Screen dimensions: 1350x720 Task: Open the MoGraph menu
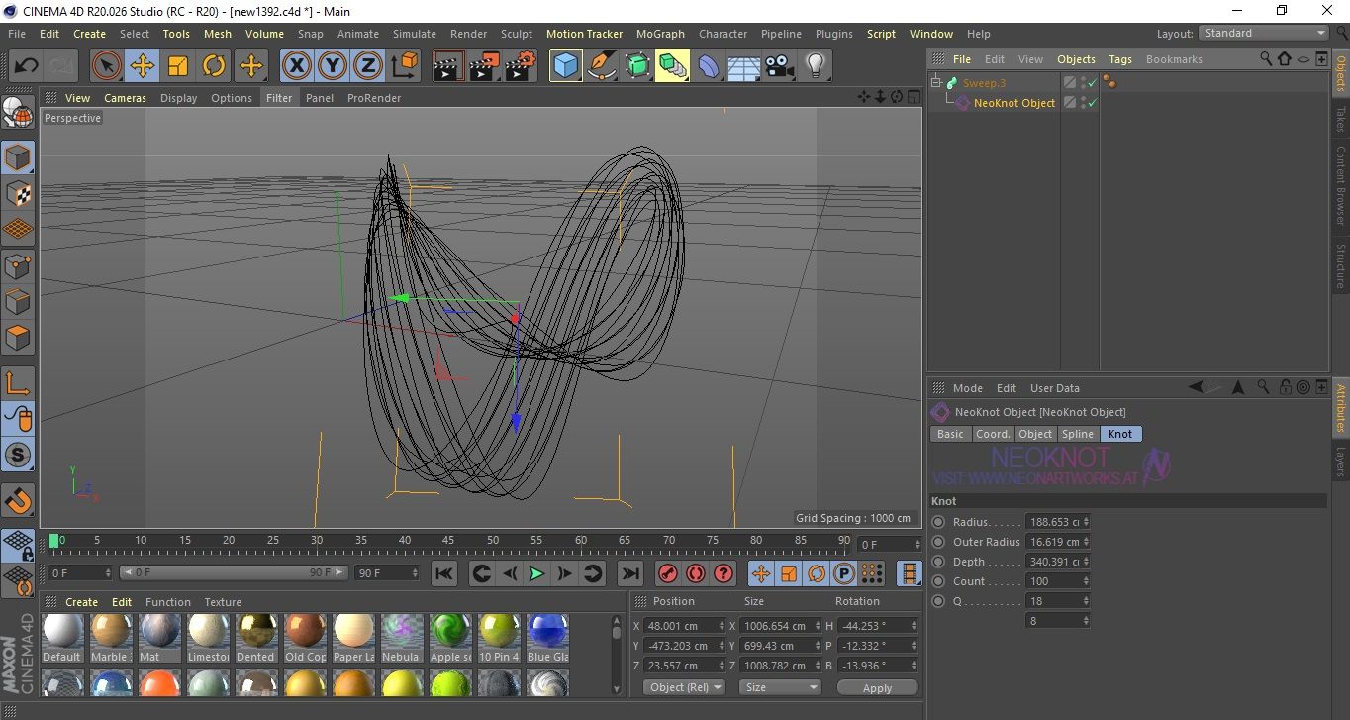660,34
